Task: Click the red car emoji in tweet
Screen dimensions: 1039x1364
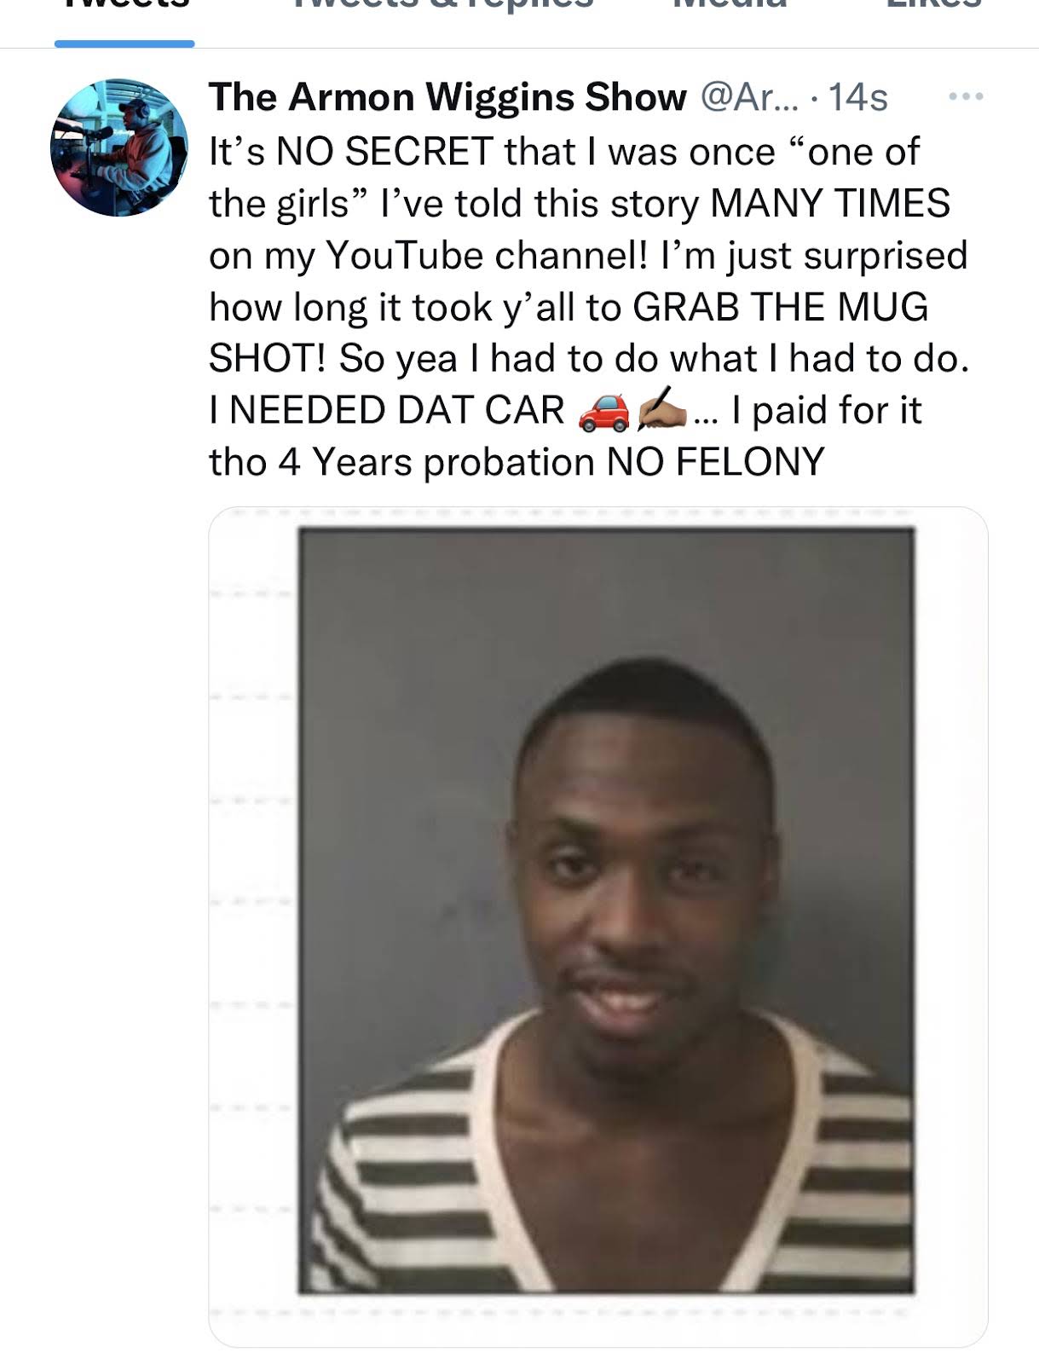Action: point(603,412)
